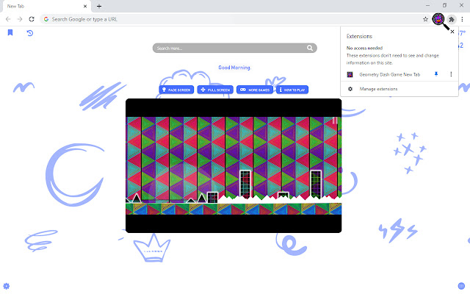
Task: Open the Chrome three-dot menu
Action: click(462, 19)
